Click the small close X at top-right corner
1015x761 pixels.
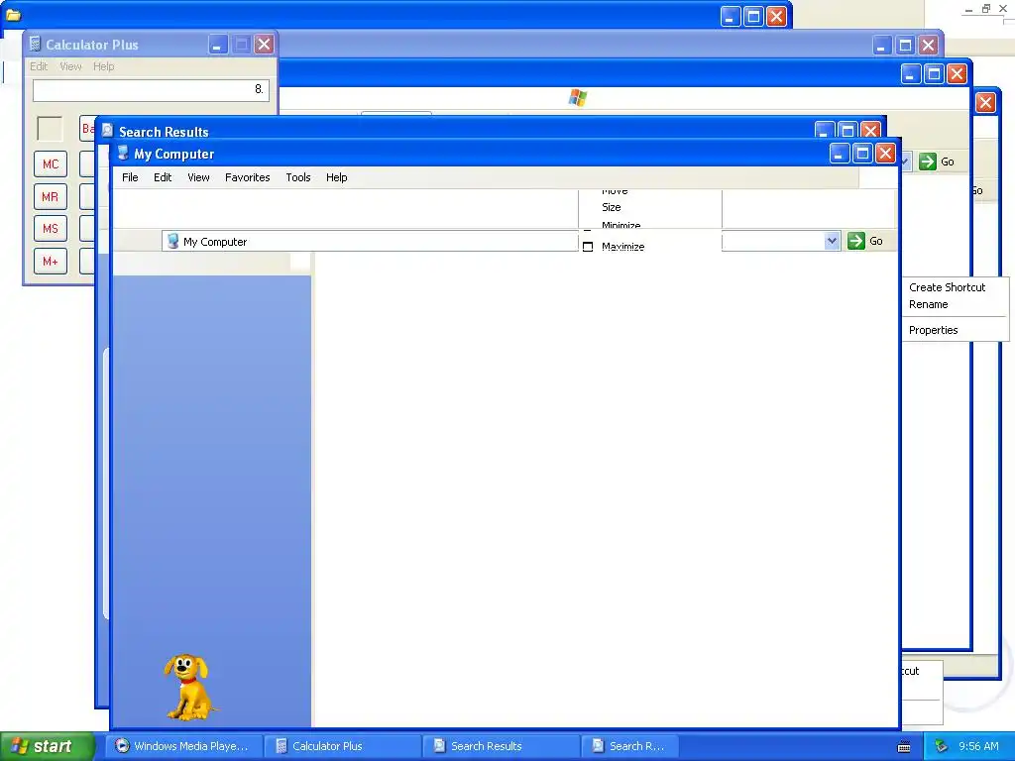(x=1003, y=8)
